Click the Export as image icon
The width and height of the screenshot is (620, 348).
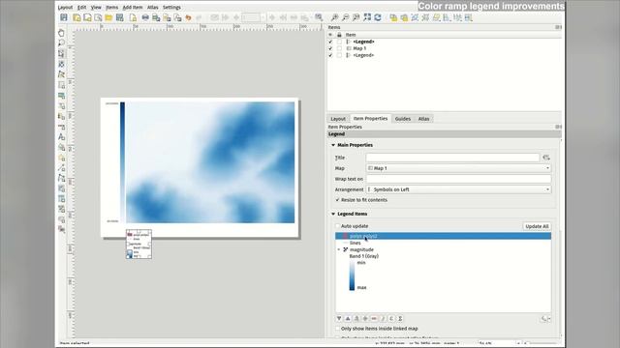(156, 17)
